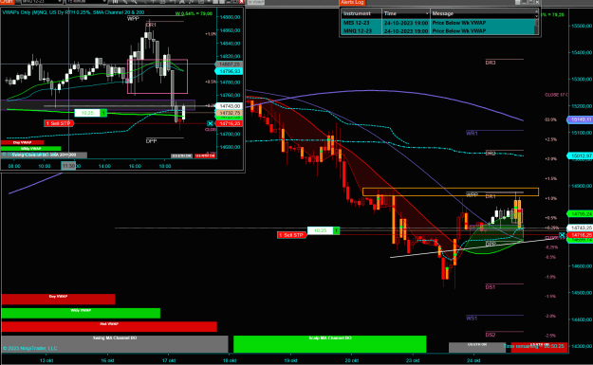This screenshot has height=365, width=593.
Task: Select the DR3 pivot label on main chart
Action: coord(491,63)
